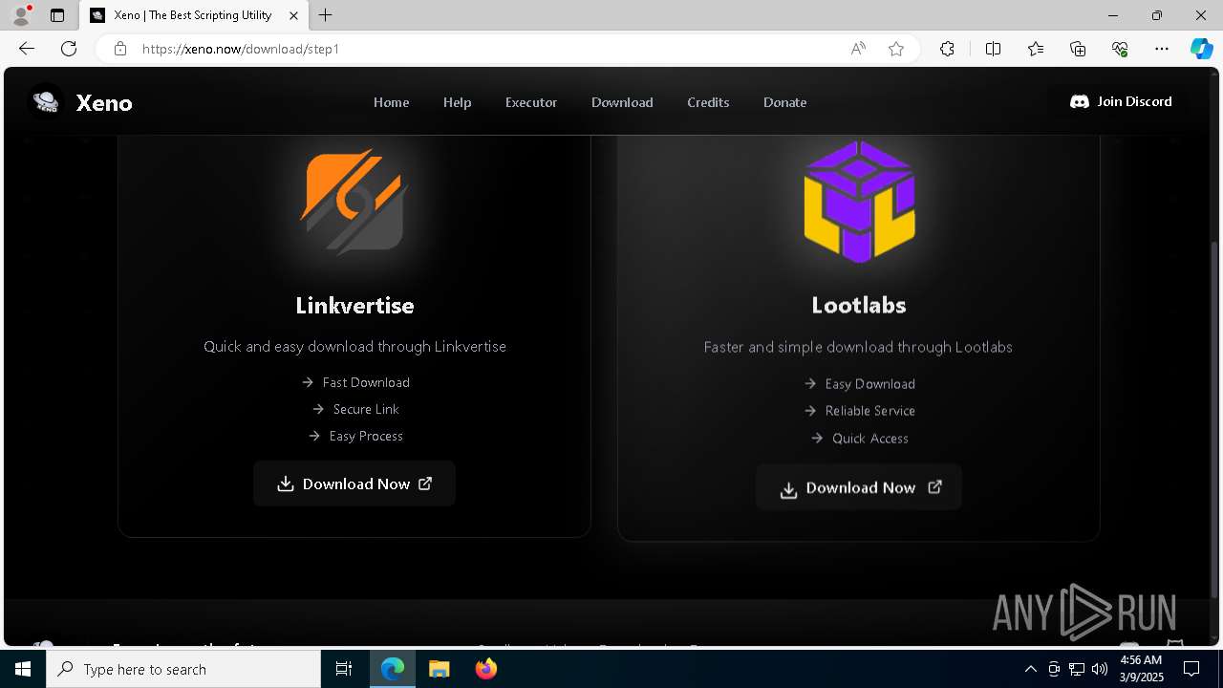This screenshot has width=1223, height=688.
Task: Click the page vertical scrollbar
Action: 1215,420
